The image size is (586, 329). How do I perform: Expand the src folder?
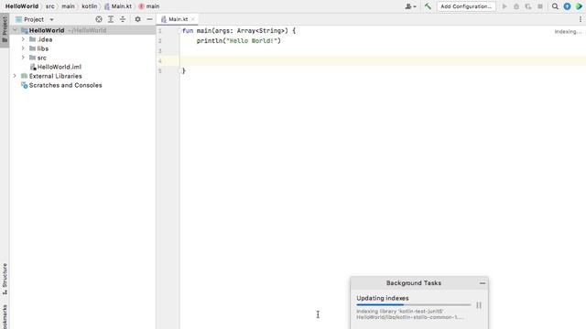[23, 58]
